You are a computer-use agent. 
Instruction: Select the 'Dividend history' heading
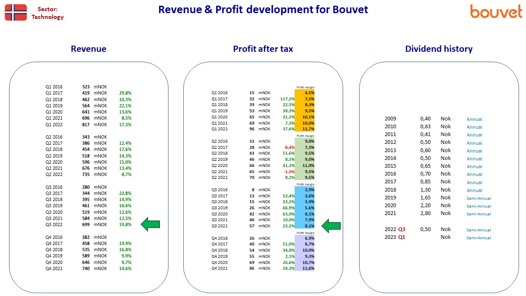[439, 49]
